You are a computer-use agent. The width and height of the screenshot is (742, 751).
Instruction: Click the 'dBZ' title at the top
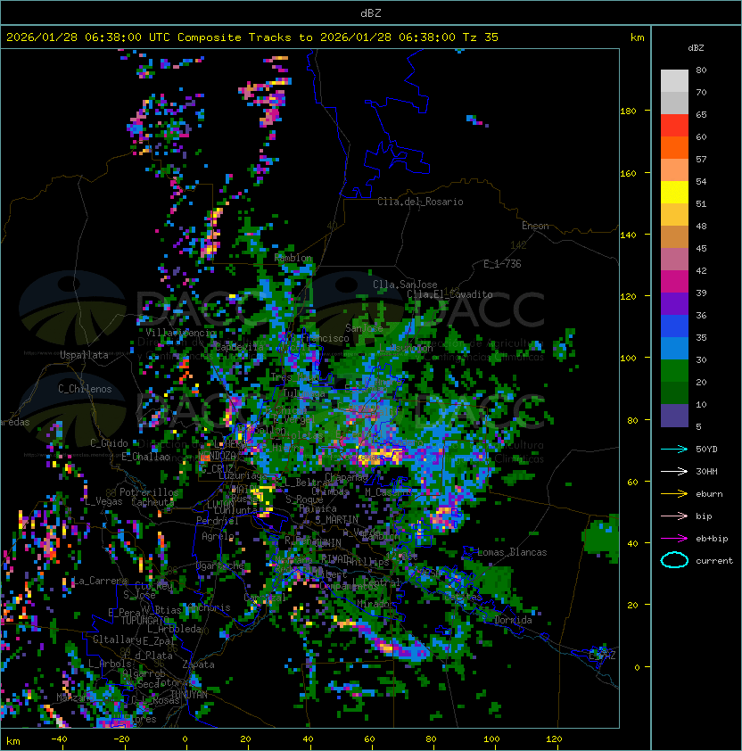pos(371,13)
